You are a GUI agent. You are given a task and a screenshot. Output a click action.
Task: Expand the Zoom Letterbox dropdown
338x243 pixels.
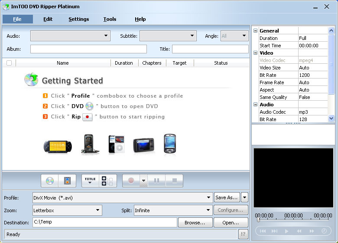point(97,210)
